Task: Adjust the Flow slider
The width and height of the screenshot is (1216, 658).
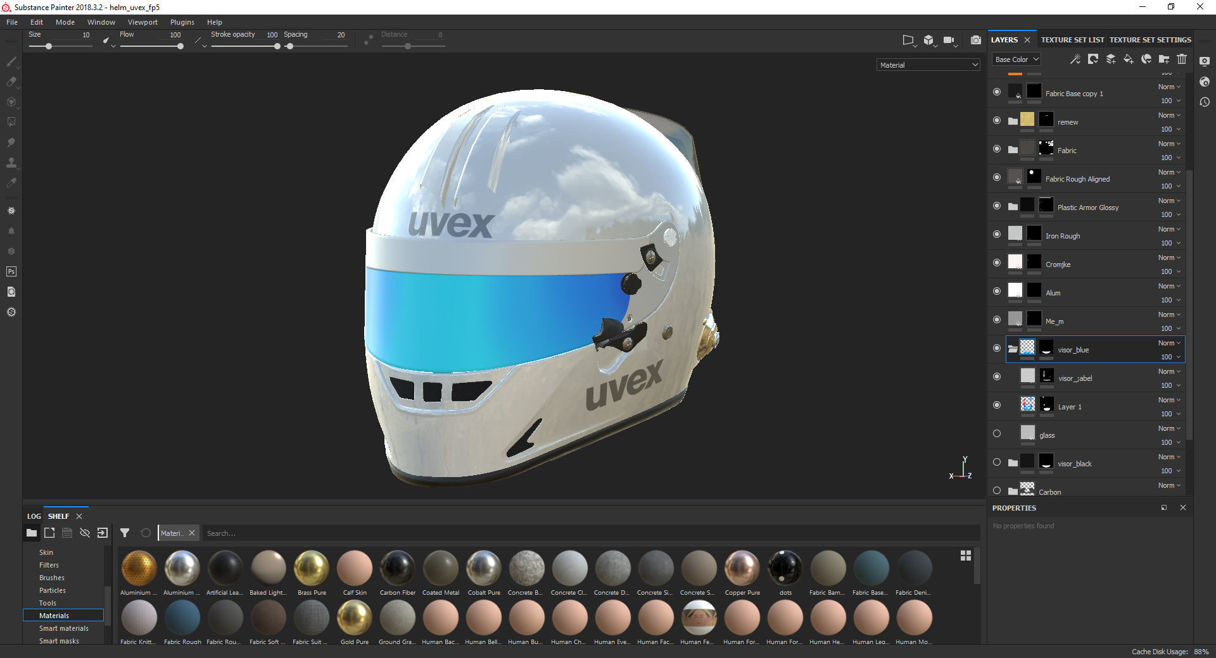Action: point(151,46)
